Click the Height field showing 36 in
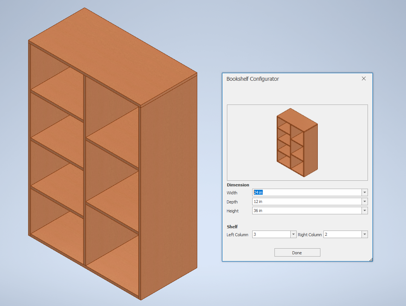Image resolution: width=406 pixels, height=306 pixels. coord(307,211)
